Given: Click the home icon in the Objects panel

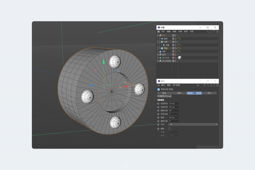Looking at the screenshot, I should click(x=211, y=32).
